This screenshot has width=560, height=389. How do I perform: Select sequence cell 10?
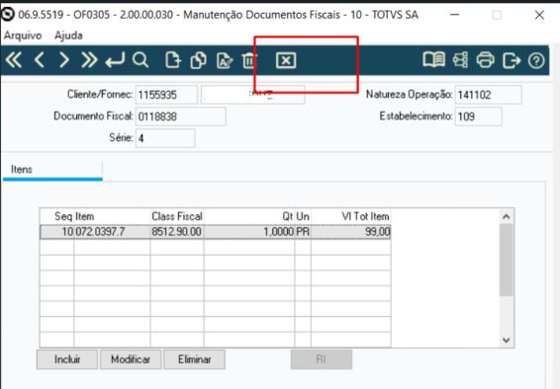click(57, 232)
